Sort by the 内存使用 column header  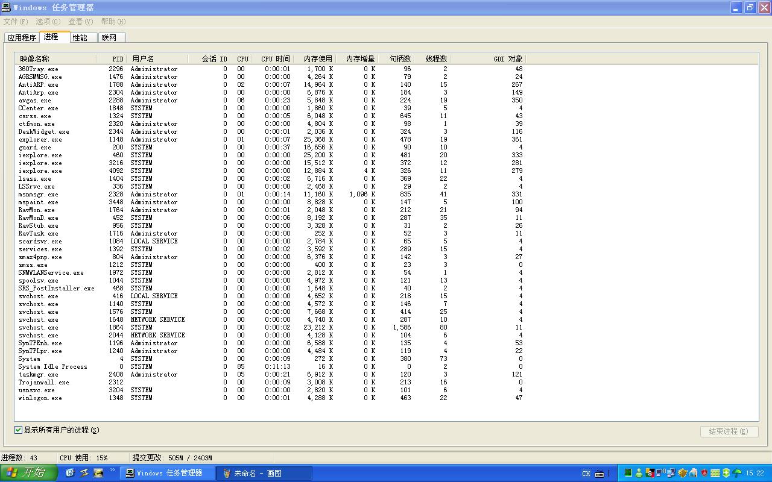[x=314, y=59]
